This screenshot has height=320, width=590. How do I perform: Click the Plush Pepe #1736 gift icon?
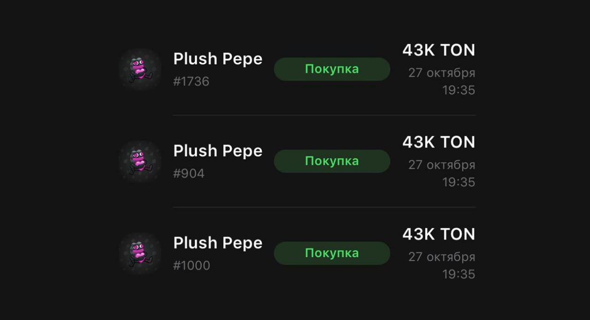(x=140, y=69)
